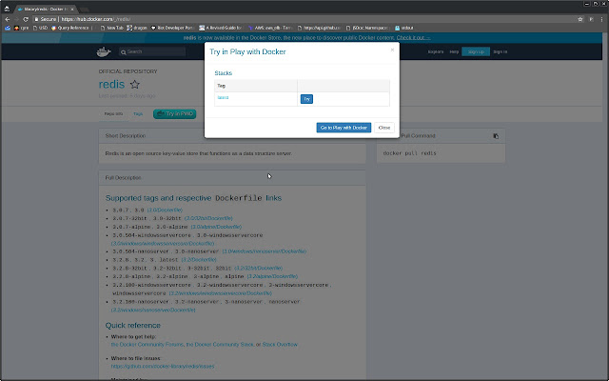The image size is (609, 381).
Task: Open the 3.2/windows/nanoserver/Dockerfile link
Action: 153,310
